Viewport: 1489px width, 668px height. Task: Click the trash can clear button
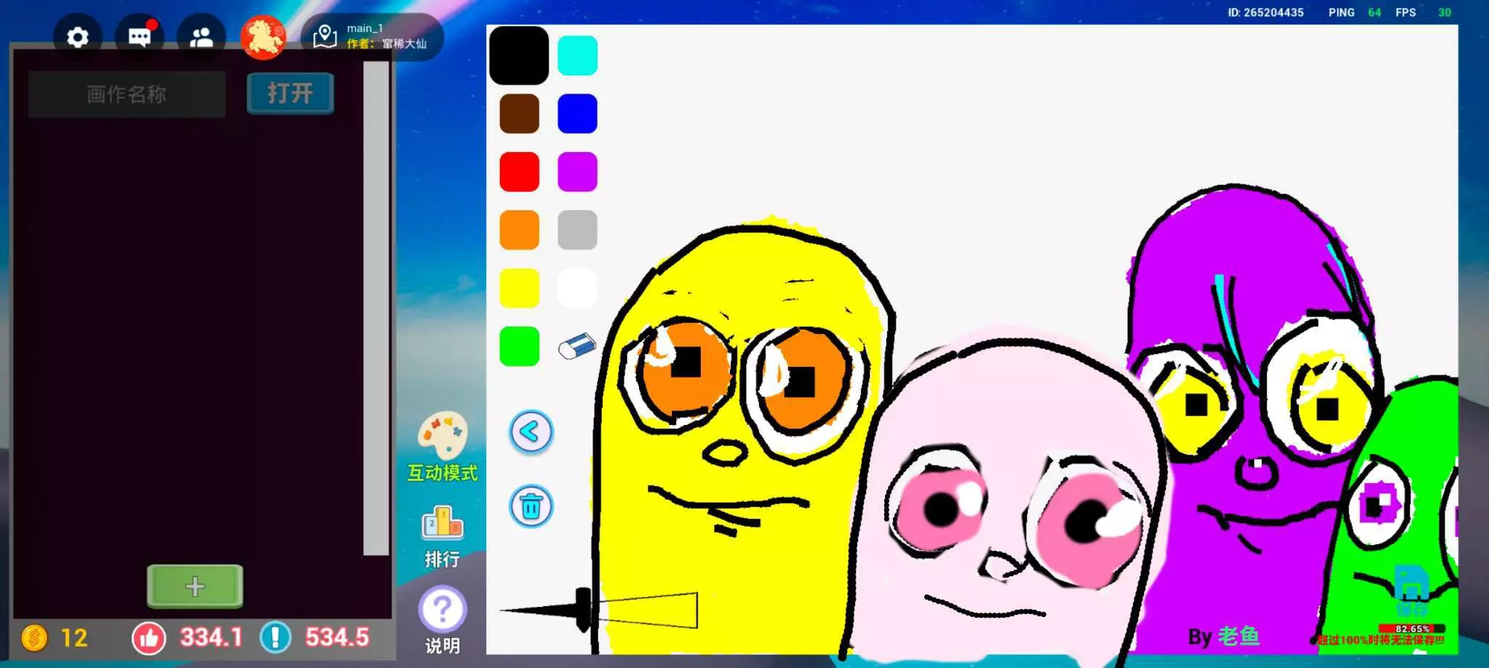[531, 506]
